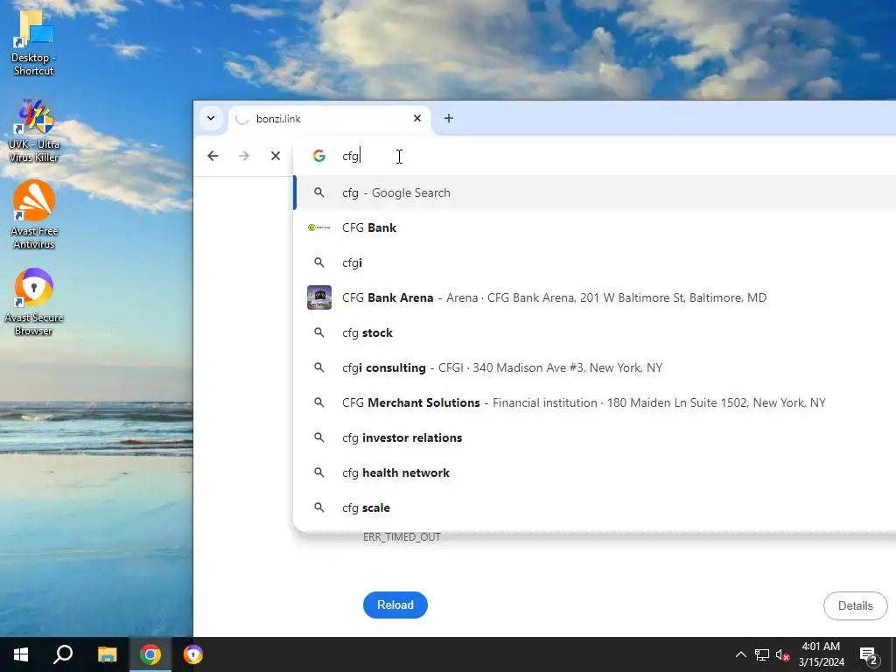The image size is (896, 672).
Task: Open the Desktop - Shortcut icon
Action: (33, 43)
